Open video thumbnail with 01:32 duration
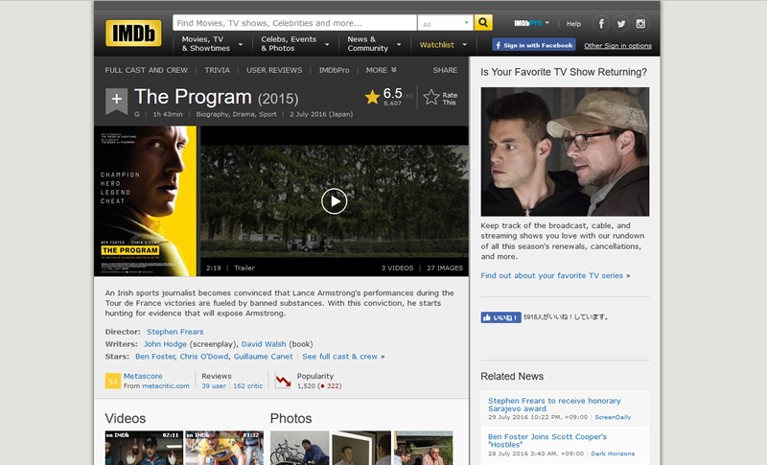This screenshot has height=465, width=767. (x=224, y=448)
